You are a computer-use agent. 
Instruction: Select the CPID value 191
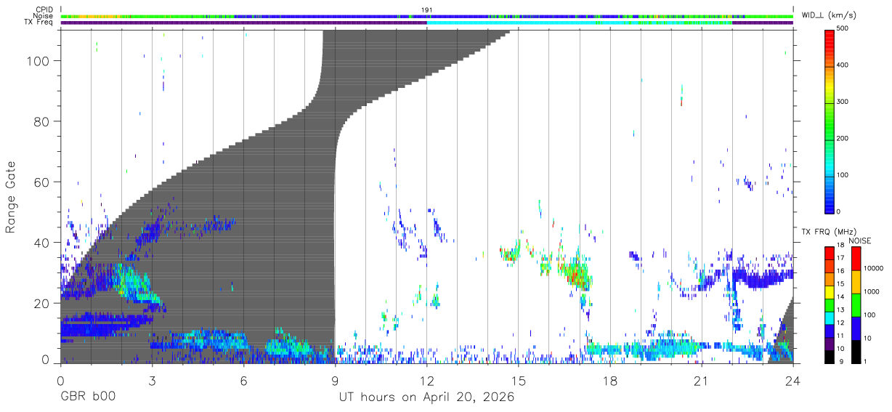(427, 9)
